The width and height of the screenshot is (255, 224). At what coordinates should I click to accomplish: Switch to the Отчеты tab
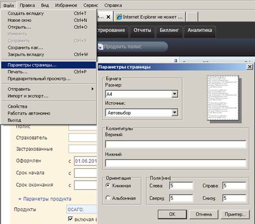142,30
